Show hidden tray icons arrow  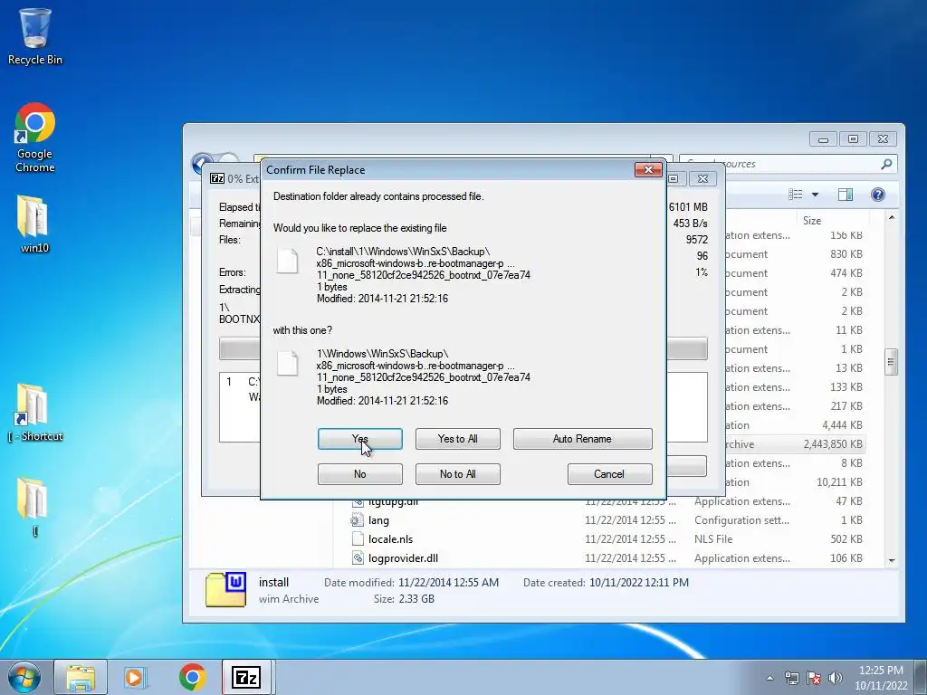(769, 678)
